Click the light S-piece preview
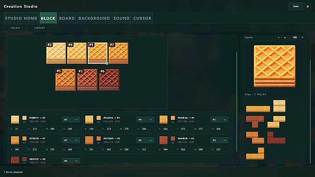Image resolution: width=315 pixels, height=177 pixels. 276,121
